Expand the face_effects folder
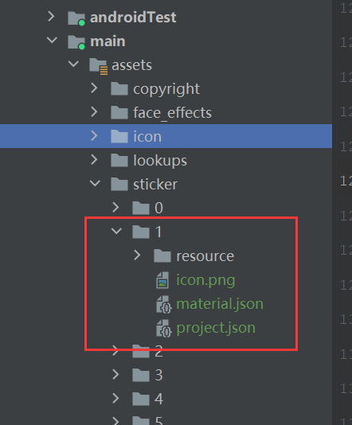Screen dimensions: 352x425 (x=94, y=111)
